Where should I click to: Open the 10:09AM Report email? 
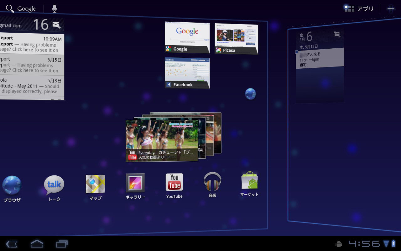pyautogui.click(x=32, y=44)
